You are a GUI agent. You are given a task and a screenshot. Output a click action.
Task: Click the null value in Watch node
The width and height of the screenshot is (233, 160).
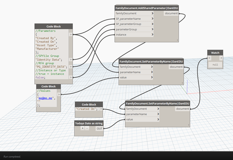215,65
